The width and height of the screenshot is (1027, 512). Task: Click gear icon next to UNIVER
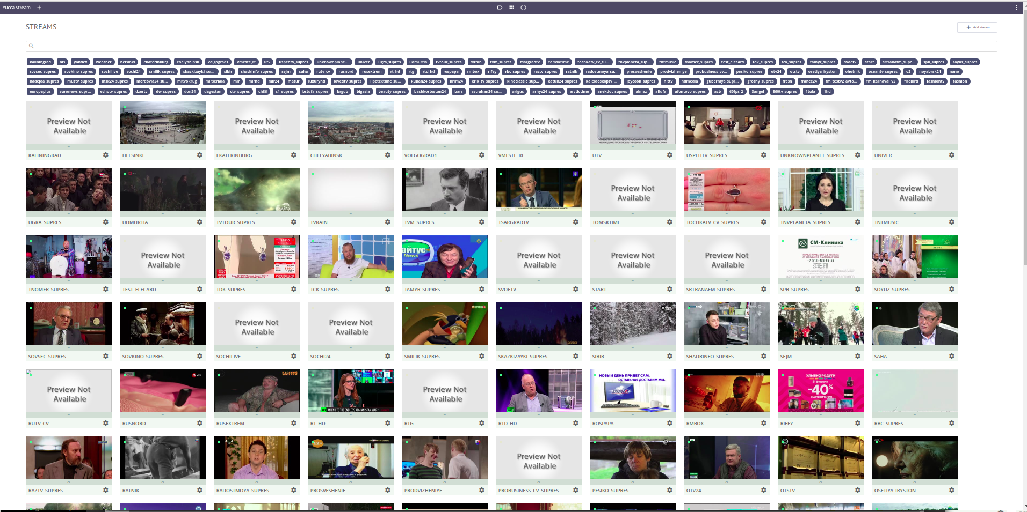(952, 155)
